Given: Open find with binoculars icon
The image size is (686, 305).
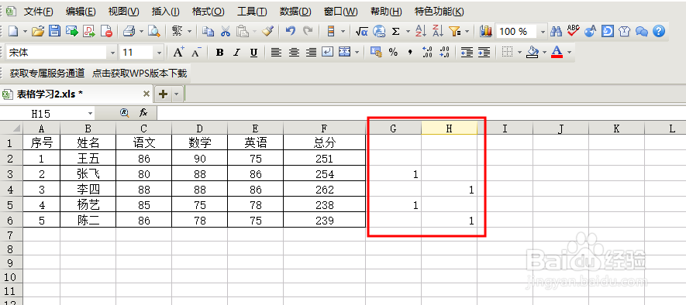Looking at the screenshot, I should 556,31.
